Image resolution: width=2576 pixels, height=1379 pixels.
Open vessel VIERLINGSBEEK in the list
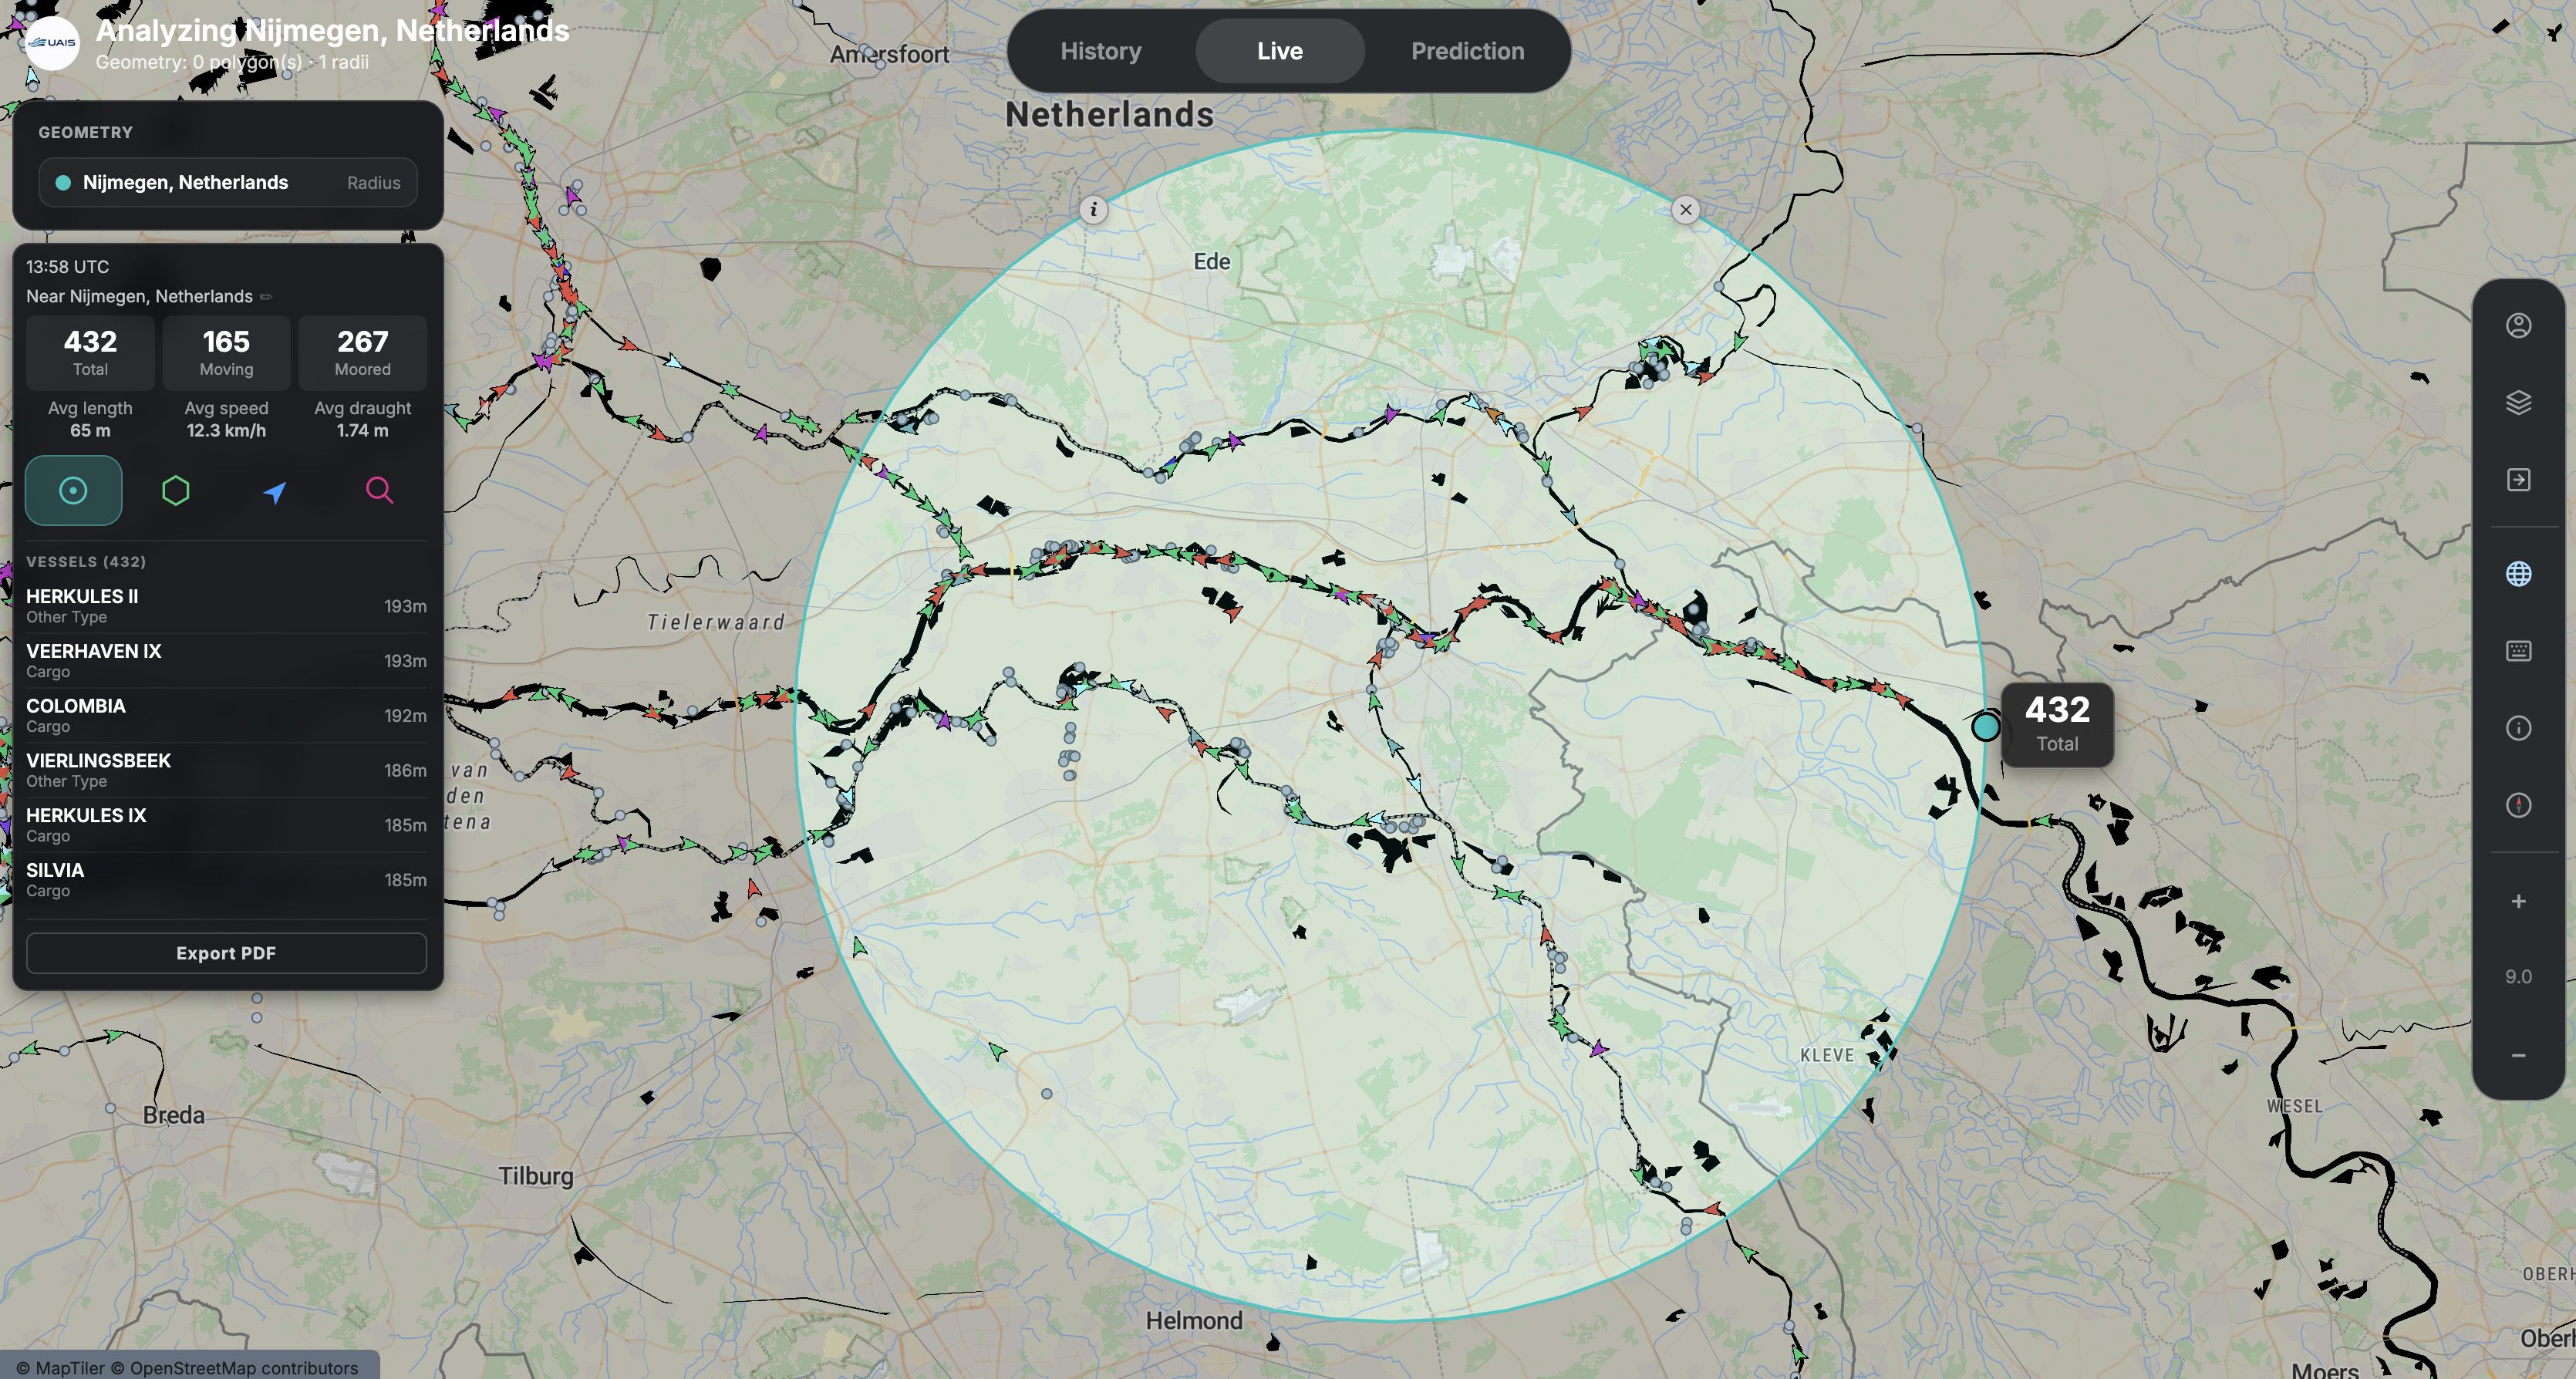pos(226,770)
